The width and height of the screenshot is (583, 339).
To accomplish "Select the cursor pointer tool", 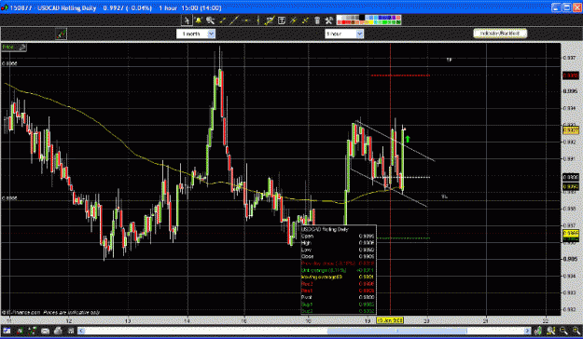I will point(187,20).
